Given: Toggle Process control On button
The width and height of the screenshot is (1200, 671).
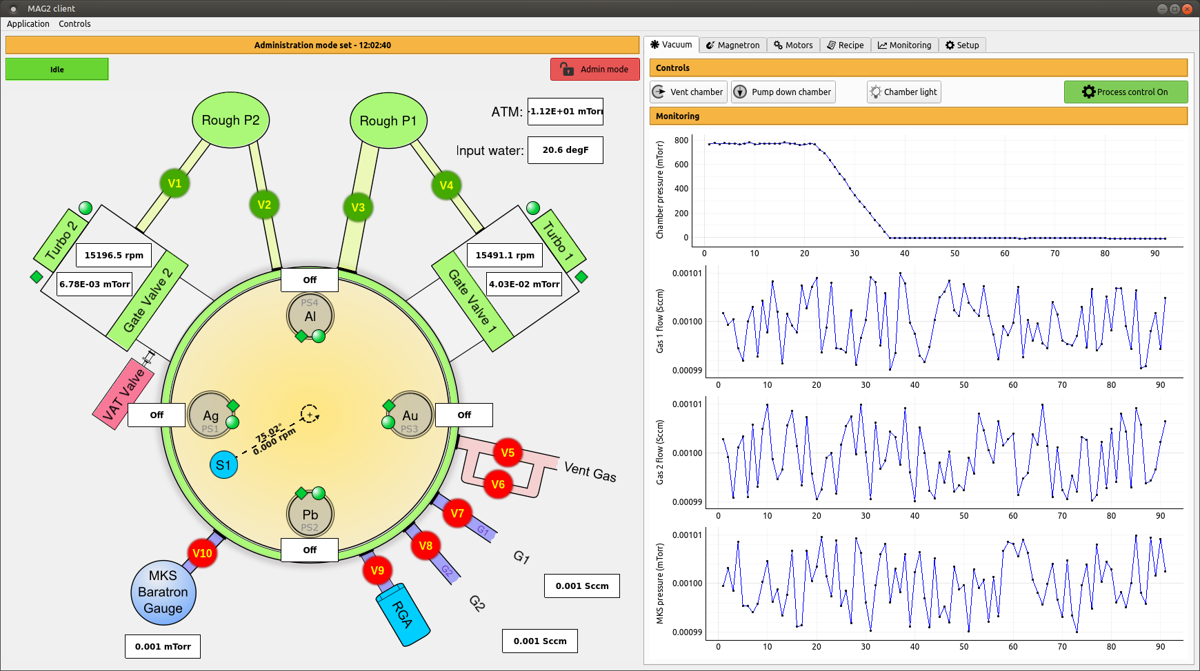Looking at the screenshot, I should (1125, 92).
